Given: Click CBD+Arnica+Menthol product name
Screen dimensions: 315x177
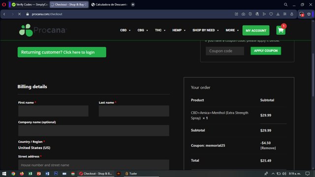Looking at the screenshot, I should (x=220, y=116).
